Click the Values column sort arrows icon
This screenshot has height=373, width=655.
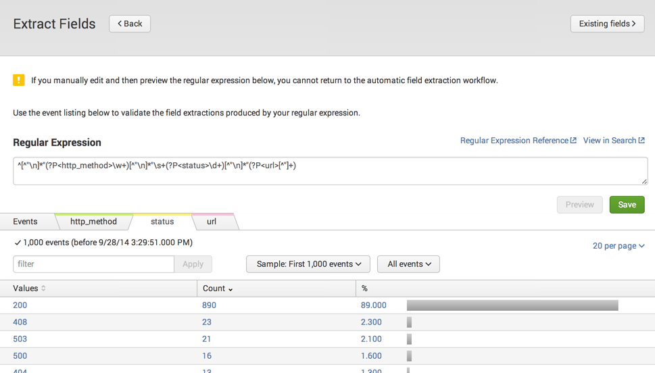[x=43, y=289]
